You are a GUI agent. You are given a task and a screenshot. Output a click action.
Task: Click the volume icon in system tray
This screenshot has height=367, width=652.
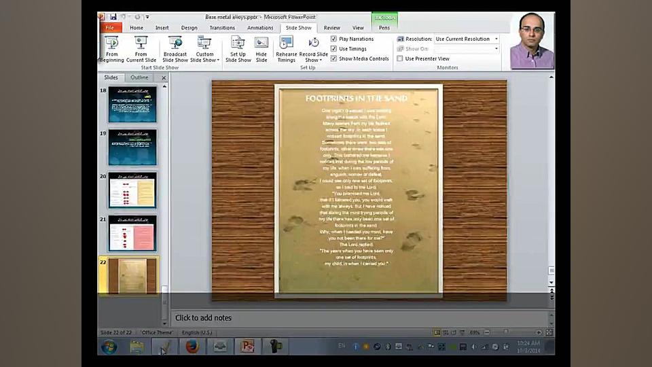click(473, 347)
